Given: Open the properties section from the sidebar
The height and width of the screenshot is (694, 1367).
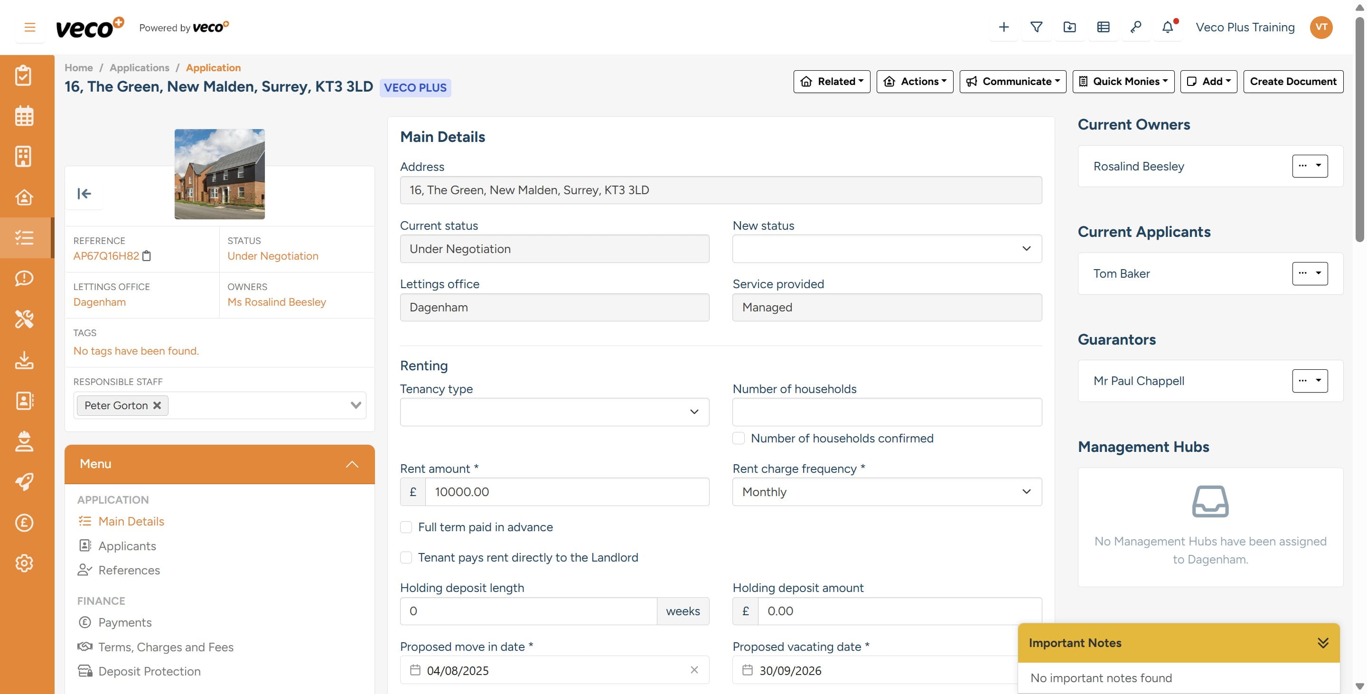Looking at the screenshot, I should [24, 156].
